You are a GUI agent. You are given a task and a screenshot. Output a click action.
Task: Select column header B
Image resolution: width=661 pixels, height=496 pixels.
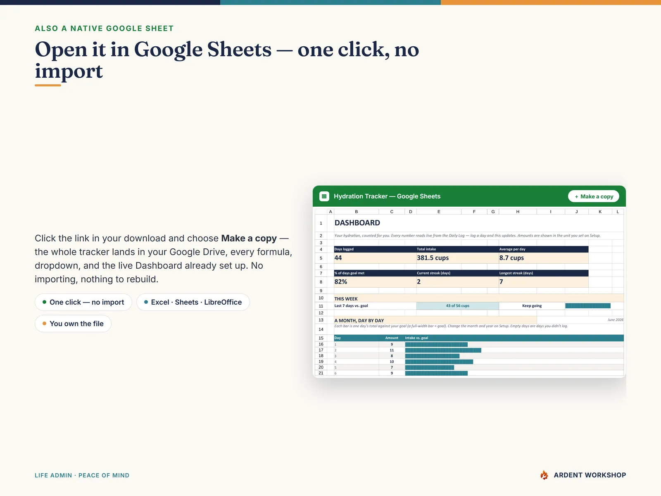point(357,212)
